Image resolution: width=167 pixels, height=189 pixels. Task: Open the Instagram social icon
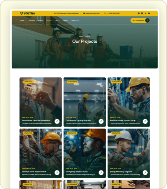click(x=142, y=13)
